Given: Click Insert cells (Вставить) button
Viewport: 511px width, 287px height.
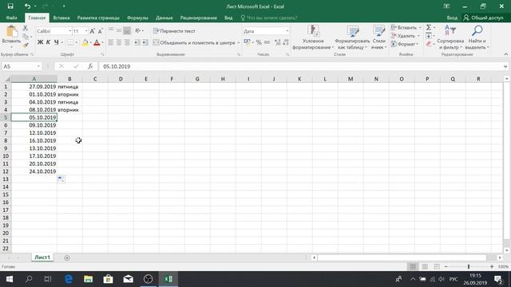Looking at the screenshot, I should coord(404,28).
